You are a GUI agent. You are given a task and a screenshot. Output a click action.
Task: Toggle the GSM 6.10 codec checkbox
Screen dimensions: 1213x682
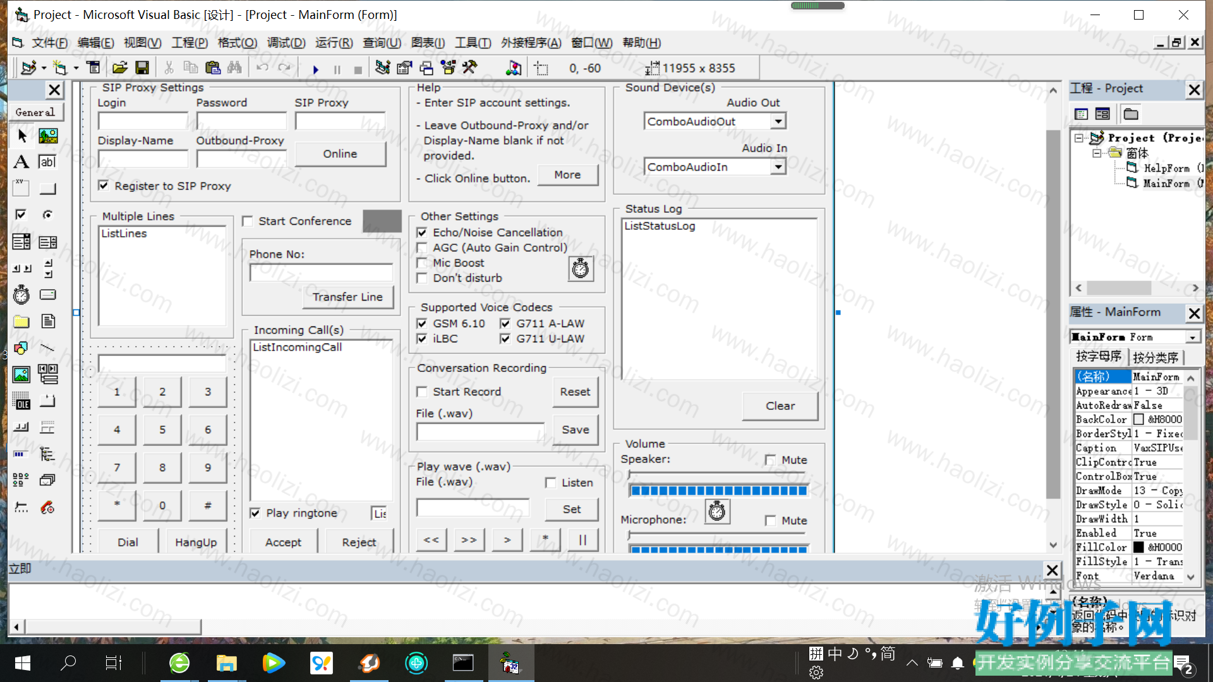coord(422,323)
